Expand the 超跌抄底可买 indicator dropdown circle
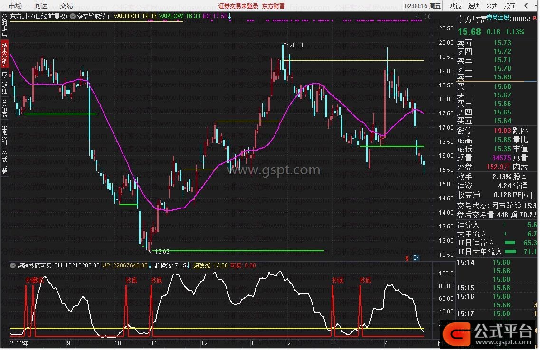The image size is (540, 350). point(13,265)
